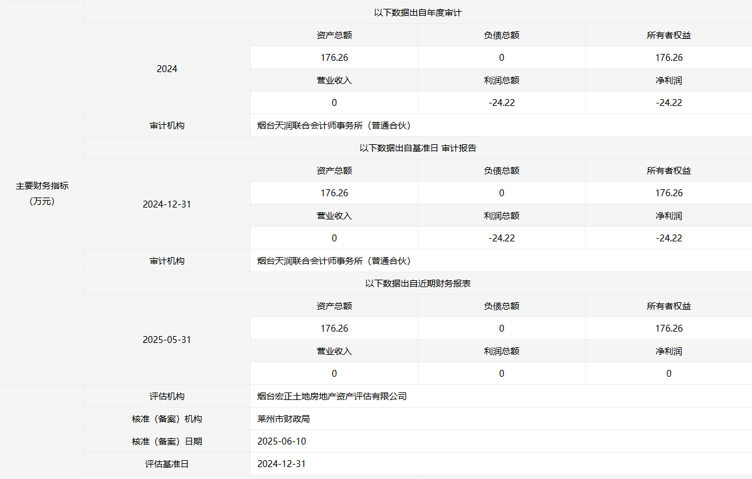Select 资产总额 value 176.26 in the 2024 section
The width and height of the screenshot is (752, 479).
[334, 58]
